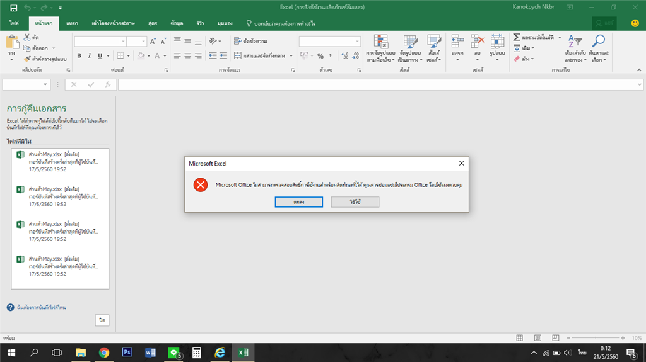Open Sort and Filter menu
Image resolution: width=646 pixels, height=362 pixels.
tap(575, 48)
